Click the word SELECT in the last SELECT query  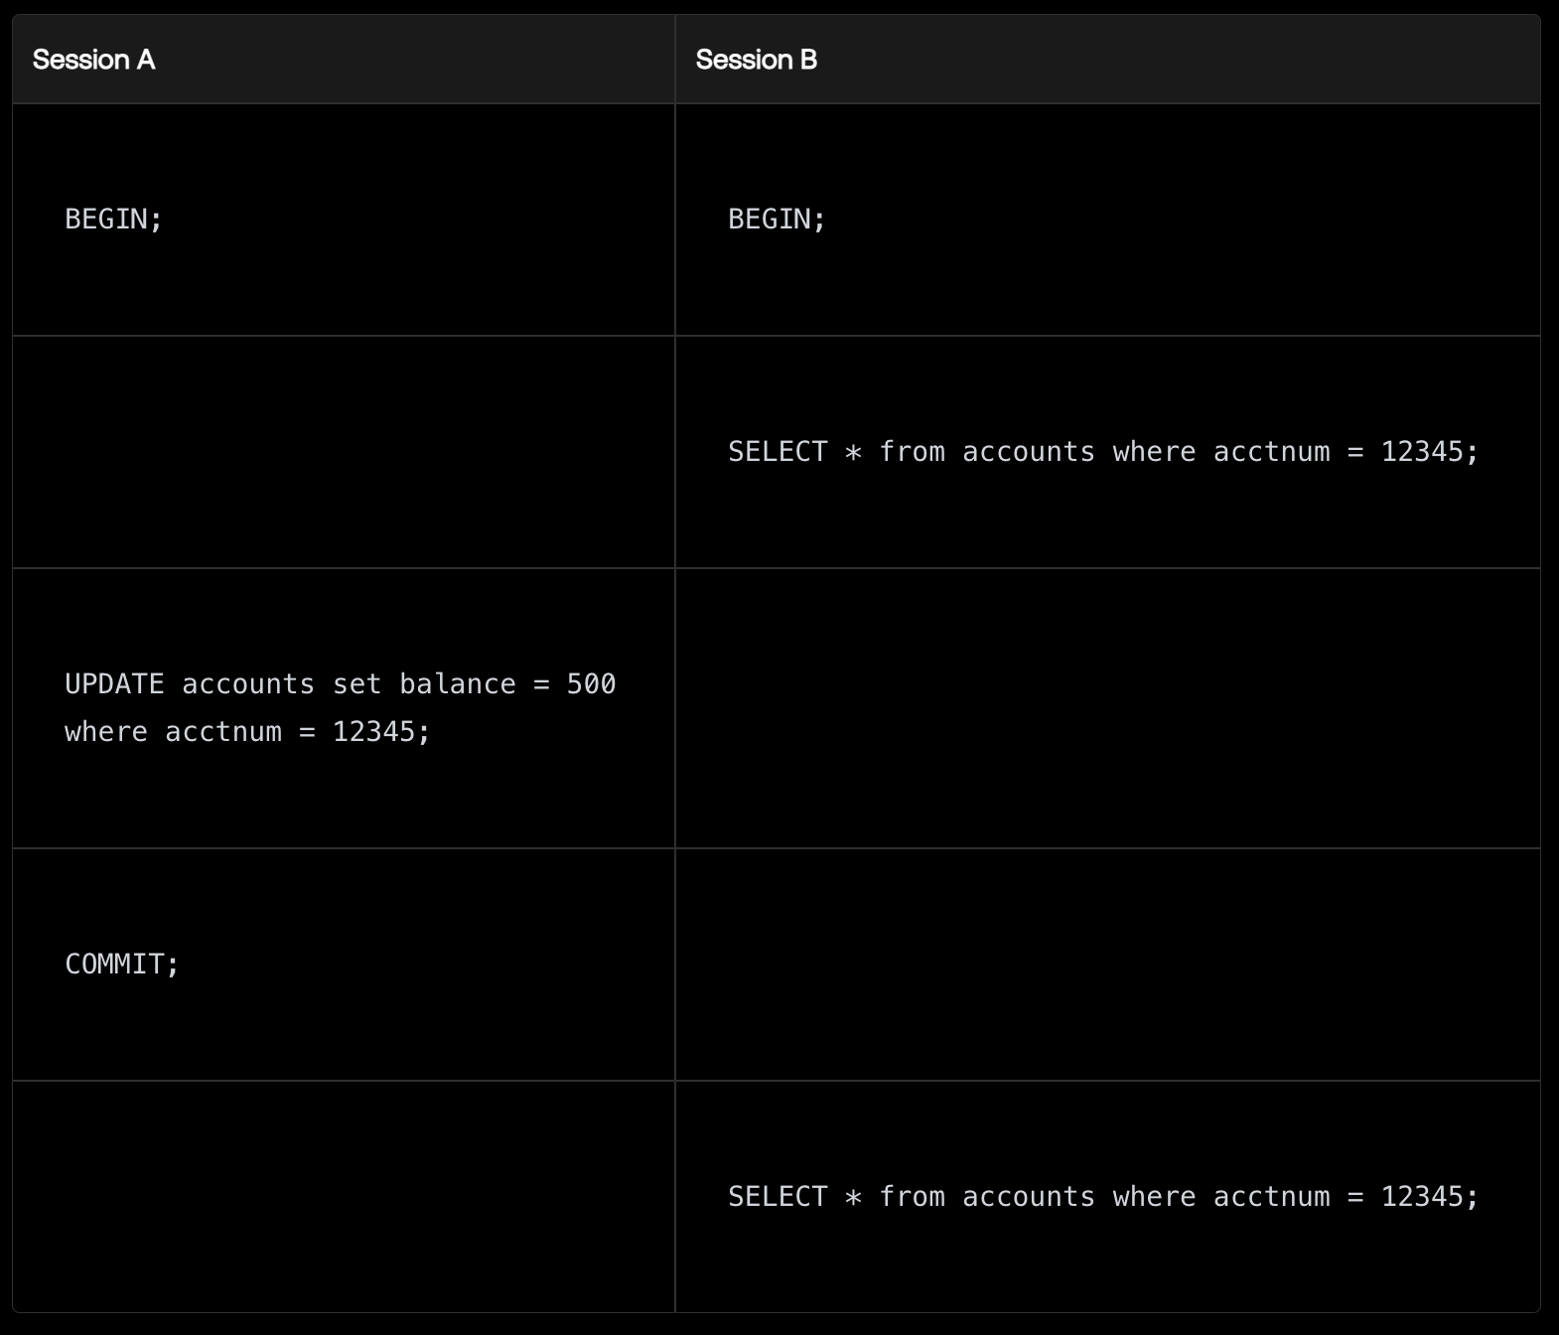pos(778,1196)
